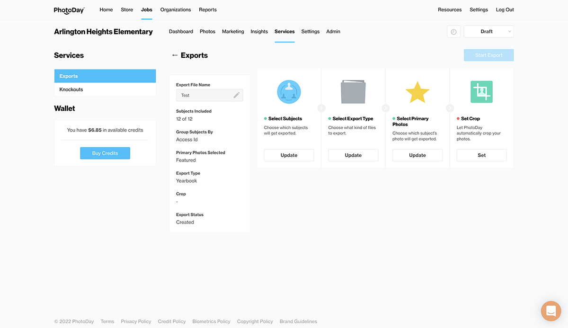Image resolution: width=568 pixels, height=328 pixels.
Task: Select Exports in Services sidebar
Action: (105, 76)
